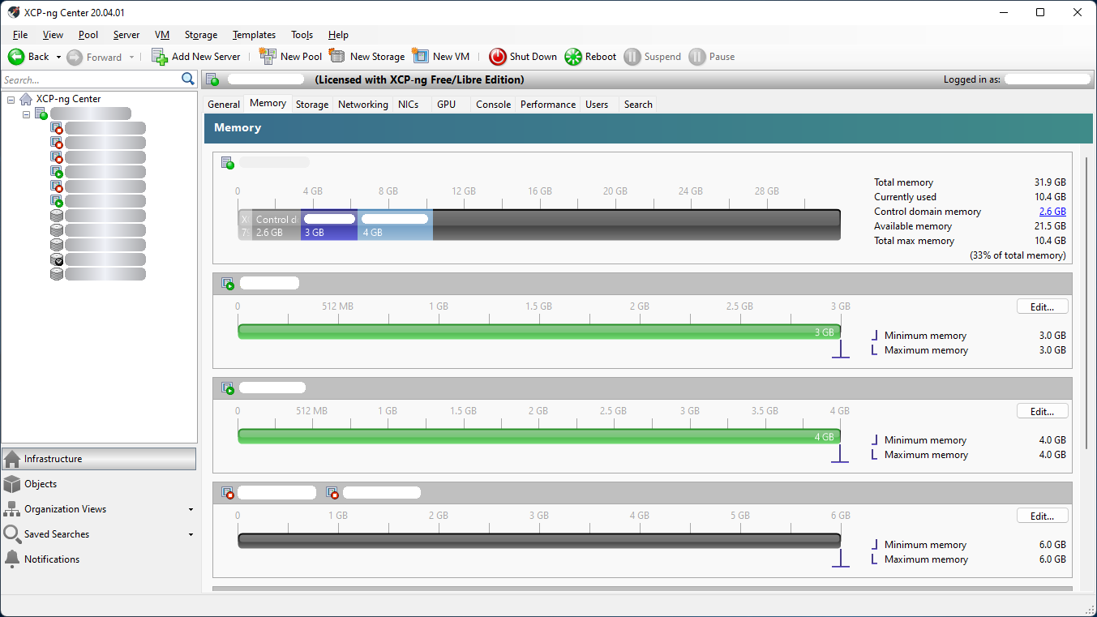Click Edit for the 6 GB VMs
Screen dimensions: 1097x617
(1042, 516)
